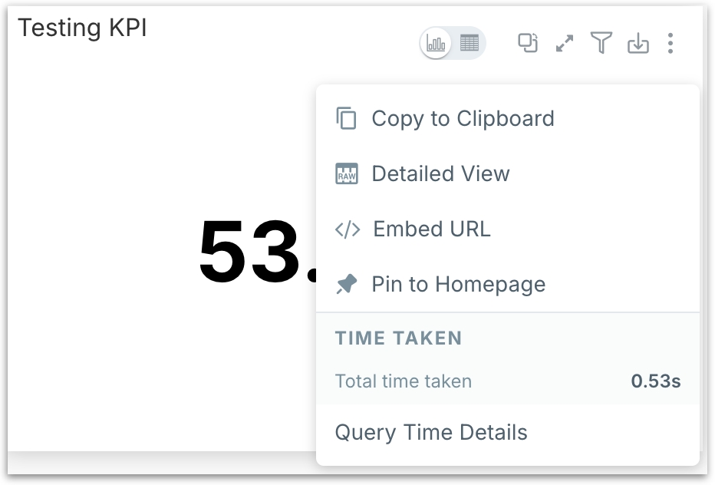Screen dimensions: 715x485
Task: Click the Total time taken label
Action: point(404,381)
